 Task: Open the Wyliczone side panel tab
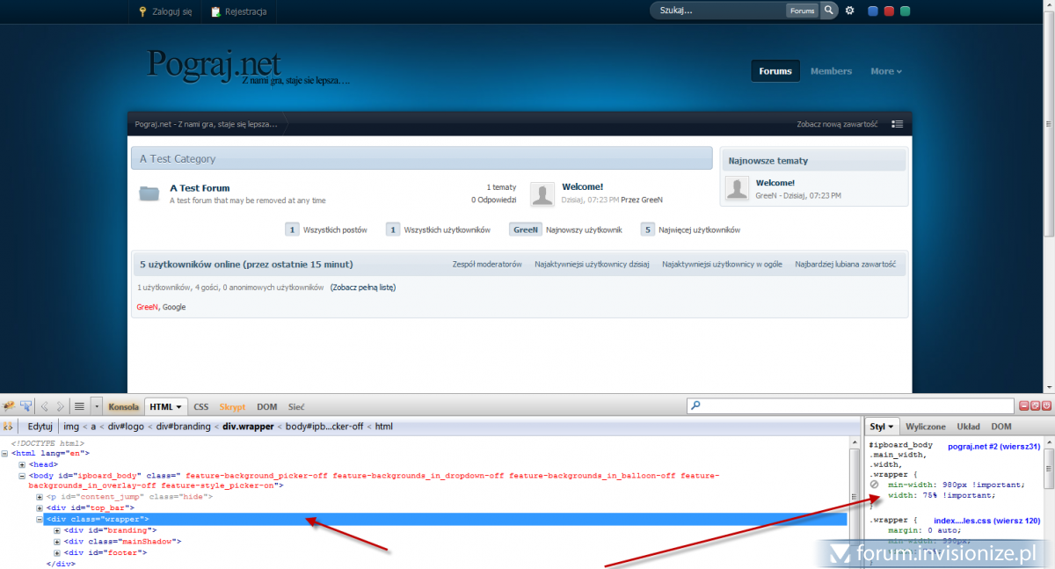click(x=926, y=426)
